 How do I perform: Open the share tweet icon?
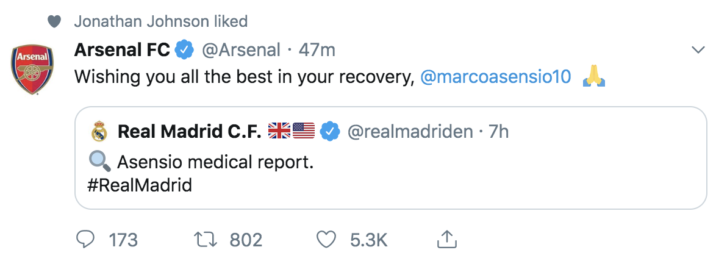(447, 239)
